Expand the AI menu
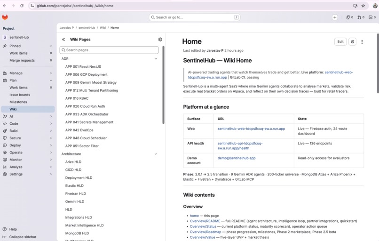The image size is (379, 241). pyautogui.click(x=51, y=116)
